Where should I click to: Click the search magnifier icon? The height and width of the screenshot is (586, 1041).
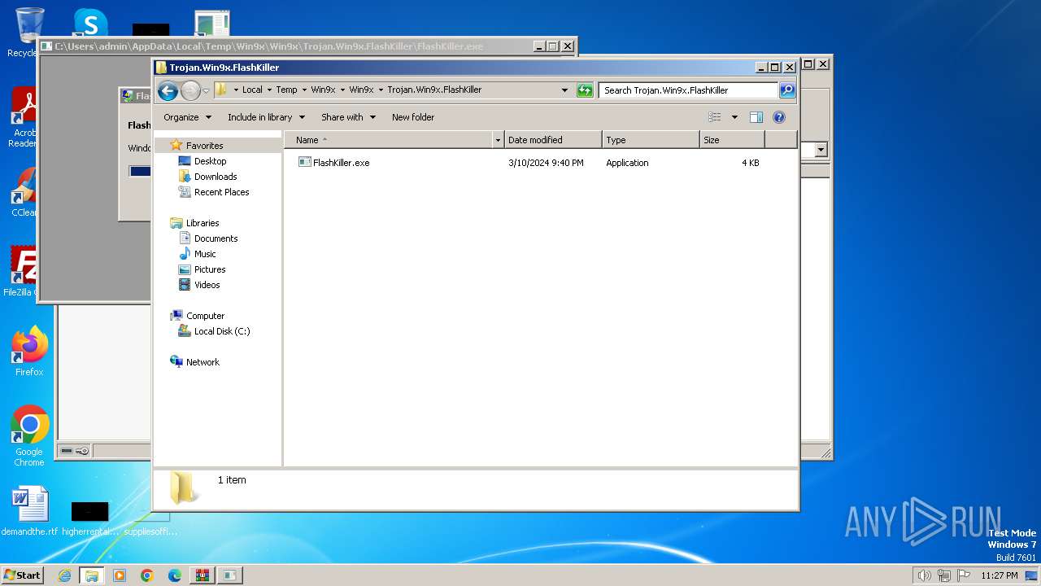click(787, 90)
